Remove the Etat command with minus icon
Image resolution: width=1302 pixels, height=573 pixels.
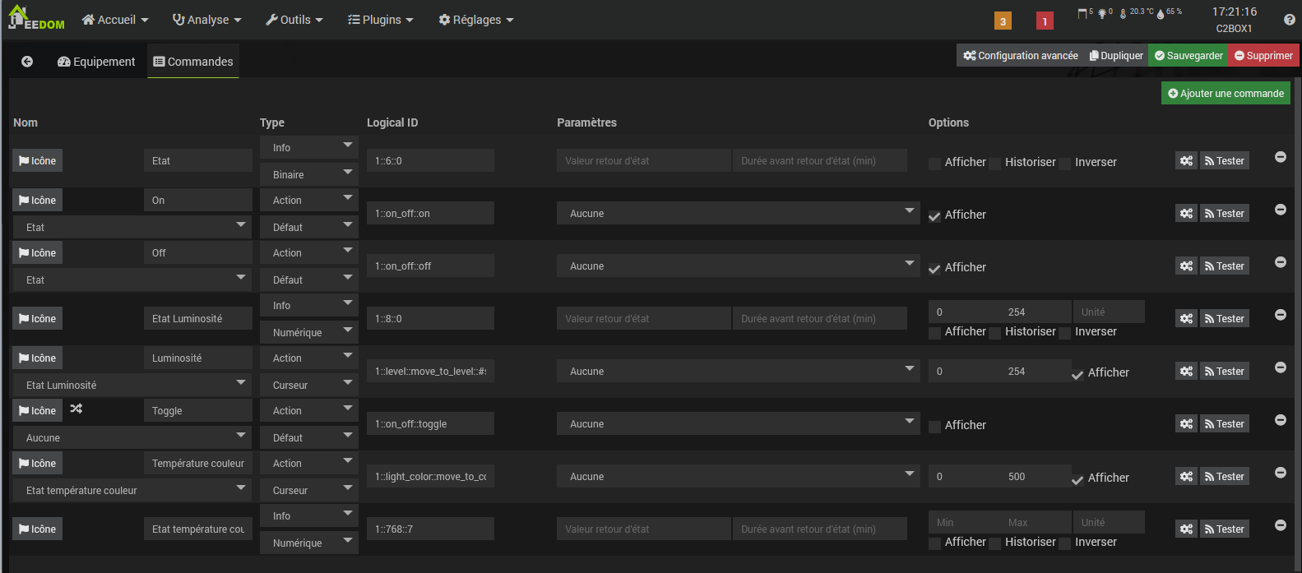[1281, 157]
